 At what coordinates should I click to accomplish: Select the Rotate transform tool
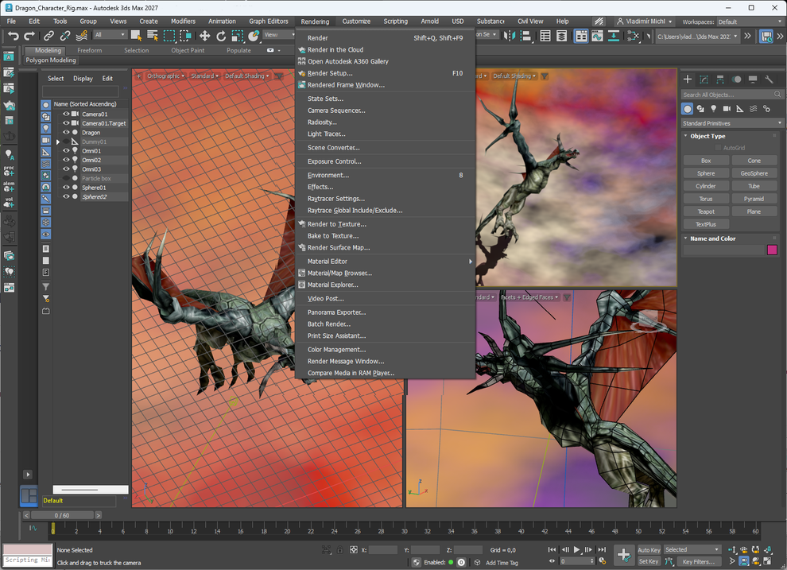coord(221,36)
